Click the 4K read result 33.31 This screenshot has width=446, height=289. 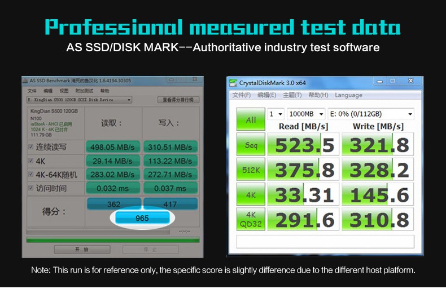point(303,194)
